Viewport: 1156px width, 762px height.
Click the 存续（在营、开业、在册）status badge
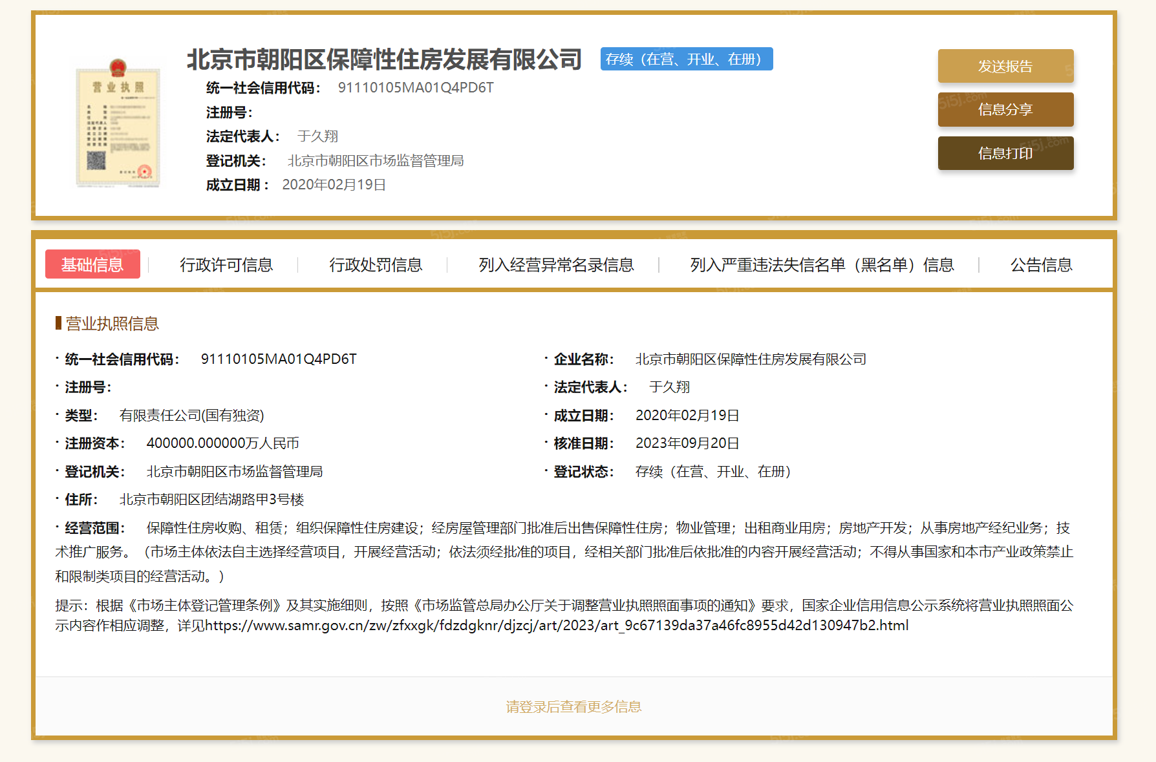tap(687, 59)
